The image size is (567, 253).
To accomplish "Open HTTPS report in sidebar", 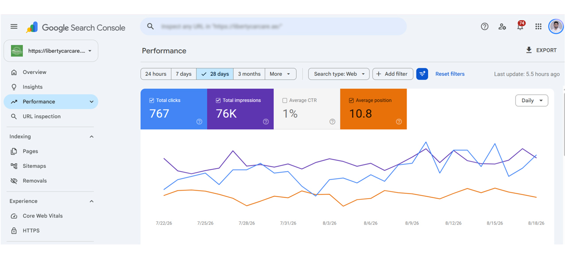I will click(51, 230).
